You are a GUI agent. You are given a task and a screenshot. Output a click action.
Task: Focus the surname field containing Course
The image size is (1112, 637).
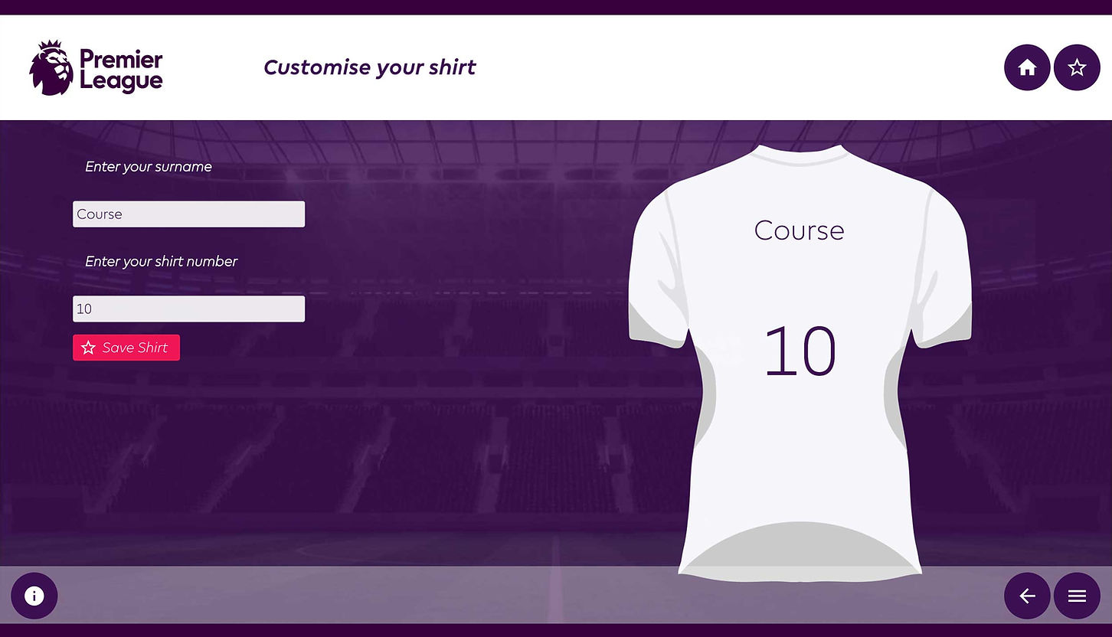pos(188,214)
